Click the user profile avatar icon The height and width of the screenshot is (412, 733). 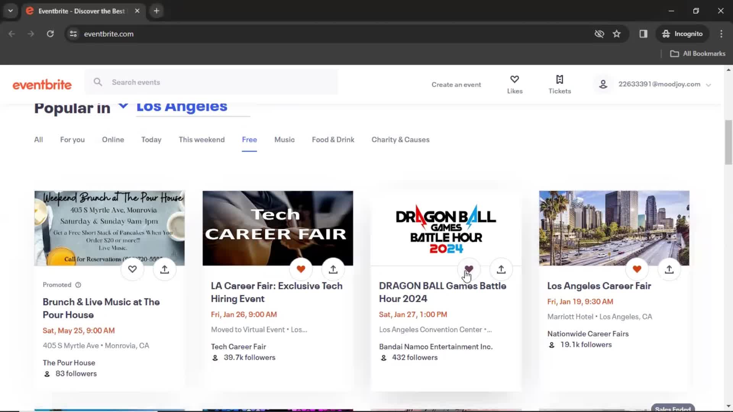pyautogui.click(x=603, y=84)
